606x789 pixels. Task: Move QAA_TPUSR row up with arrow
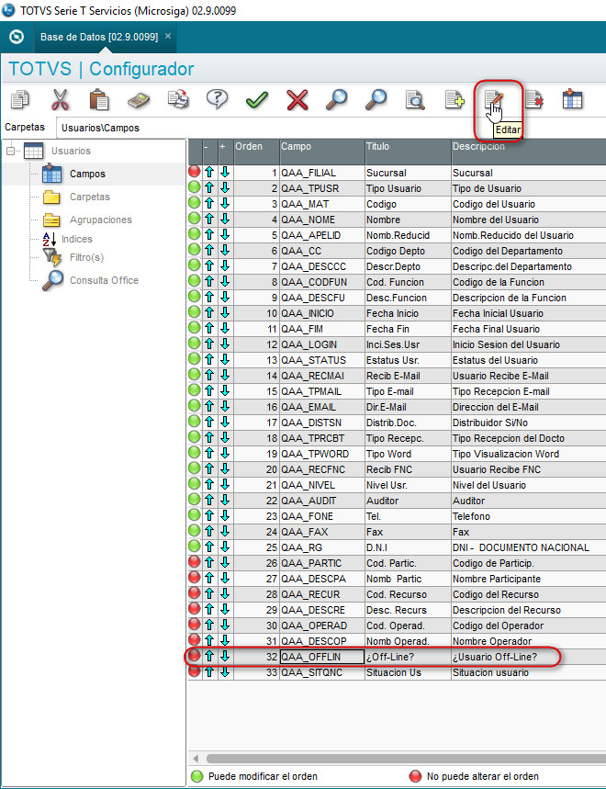pos(209,188)
